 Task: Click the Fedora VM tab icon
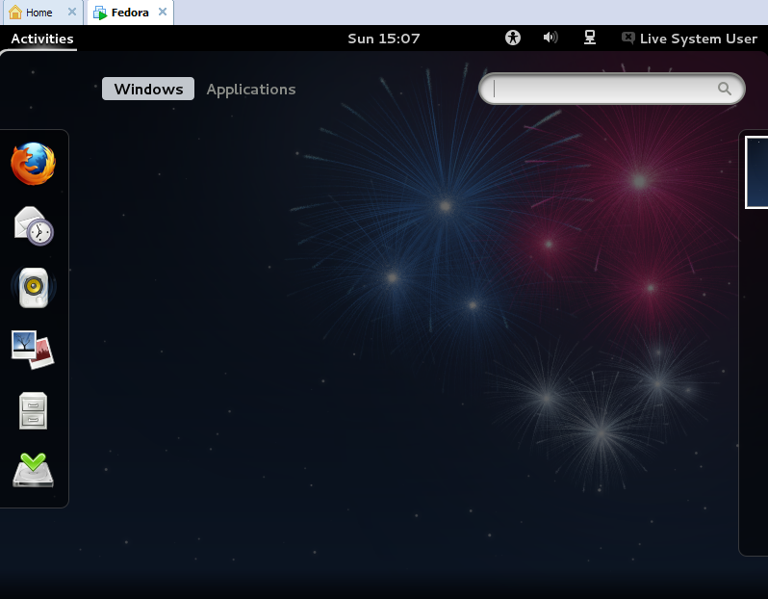[100, 13]
